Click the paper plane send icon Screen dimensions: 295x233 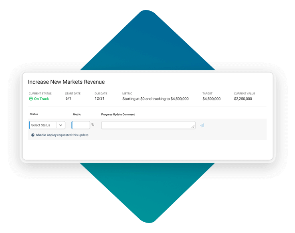(x=202, y=125)
